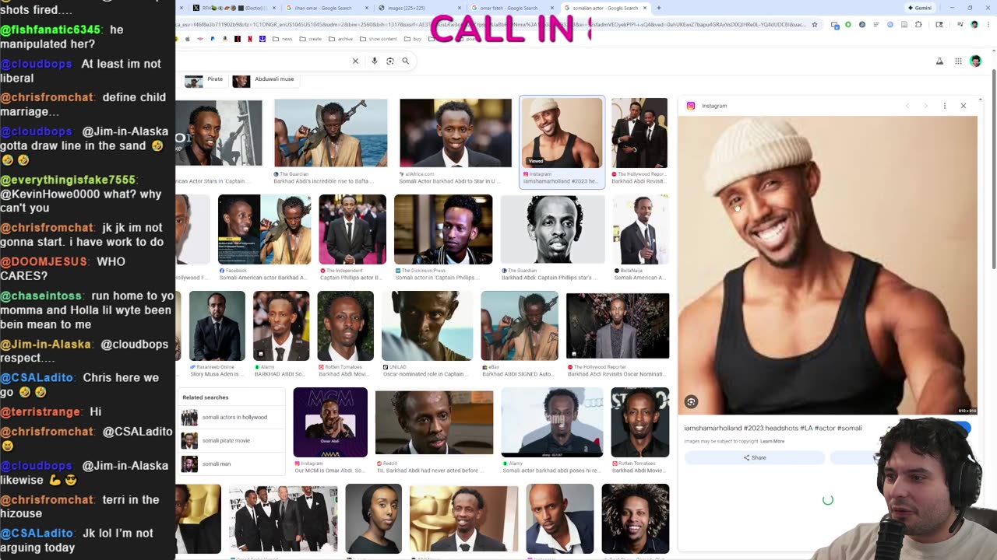The height and width of the screenshot is (560, 997).
Task: Open a new browser tab with plus
Action: click(658, 8)
